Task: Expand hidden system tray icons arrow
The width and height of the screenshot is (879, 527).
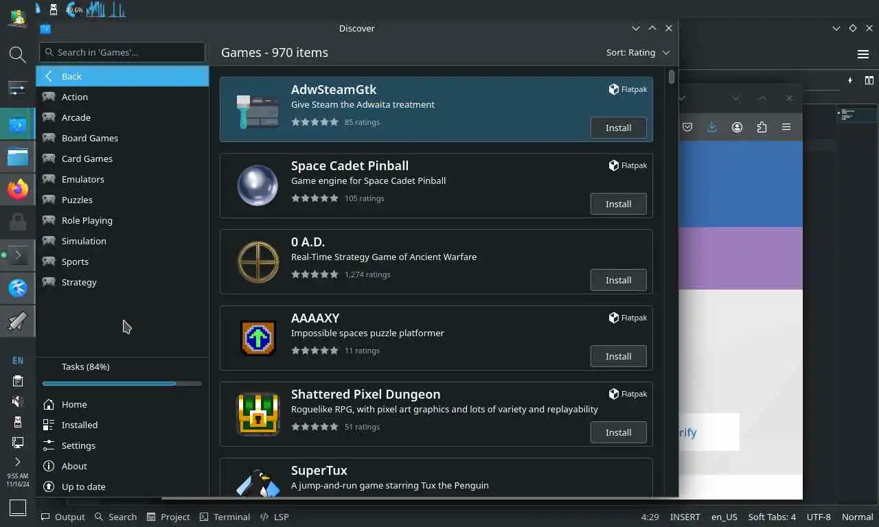Action: pos(18,462)
